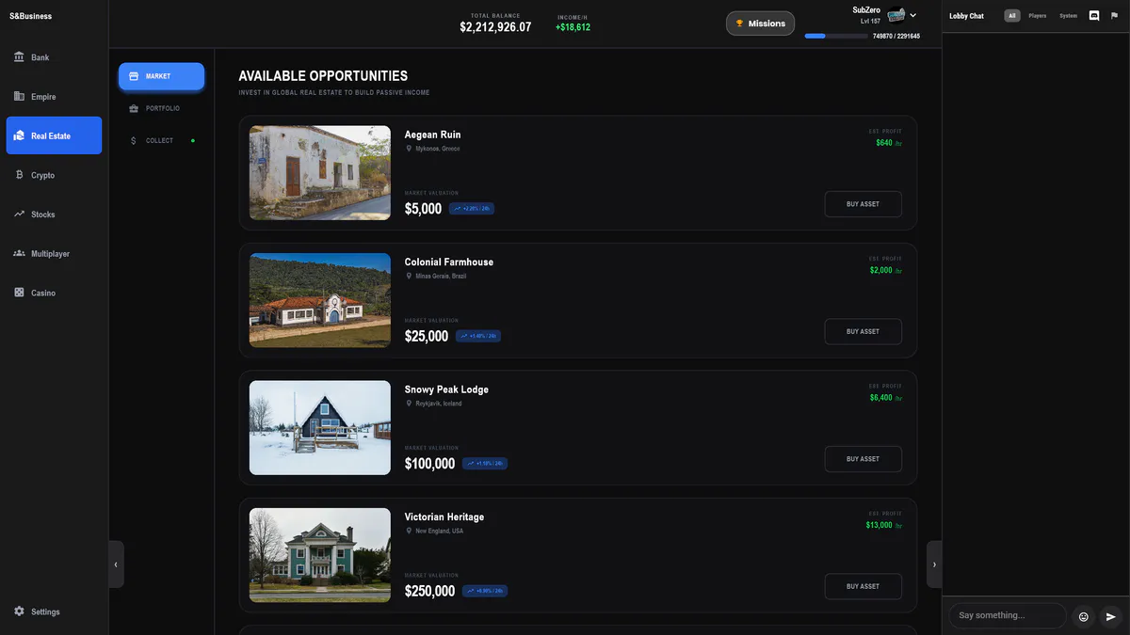The image size is (1130, 635).
Task: Click the trend badge beside $250,000
Action: (x=485, y=591)
